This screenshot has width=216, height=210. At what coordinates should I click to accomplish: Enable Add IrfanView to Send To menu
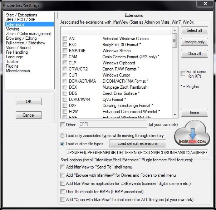pyautogui.click(x=63, y=167)
